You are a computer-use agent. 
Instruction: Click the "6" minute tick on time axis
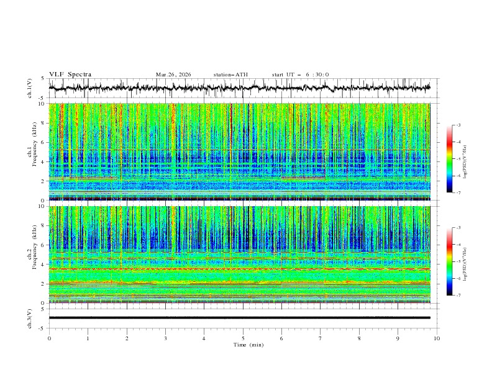point(281,338)
